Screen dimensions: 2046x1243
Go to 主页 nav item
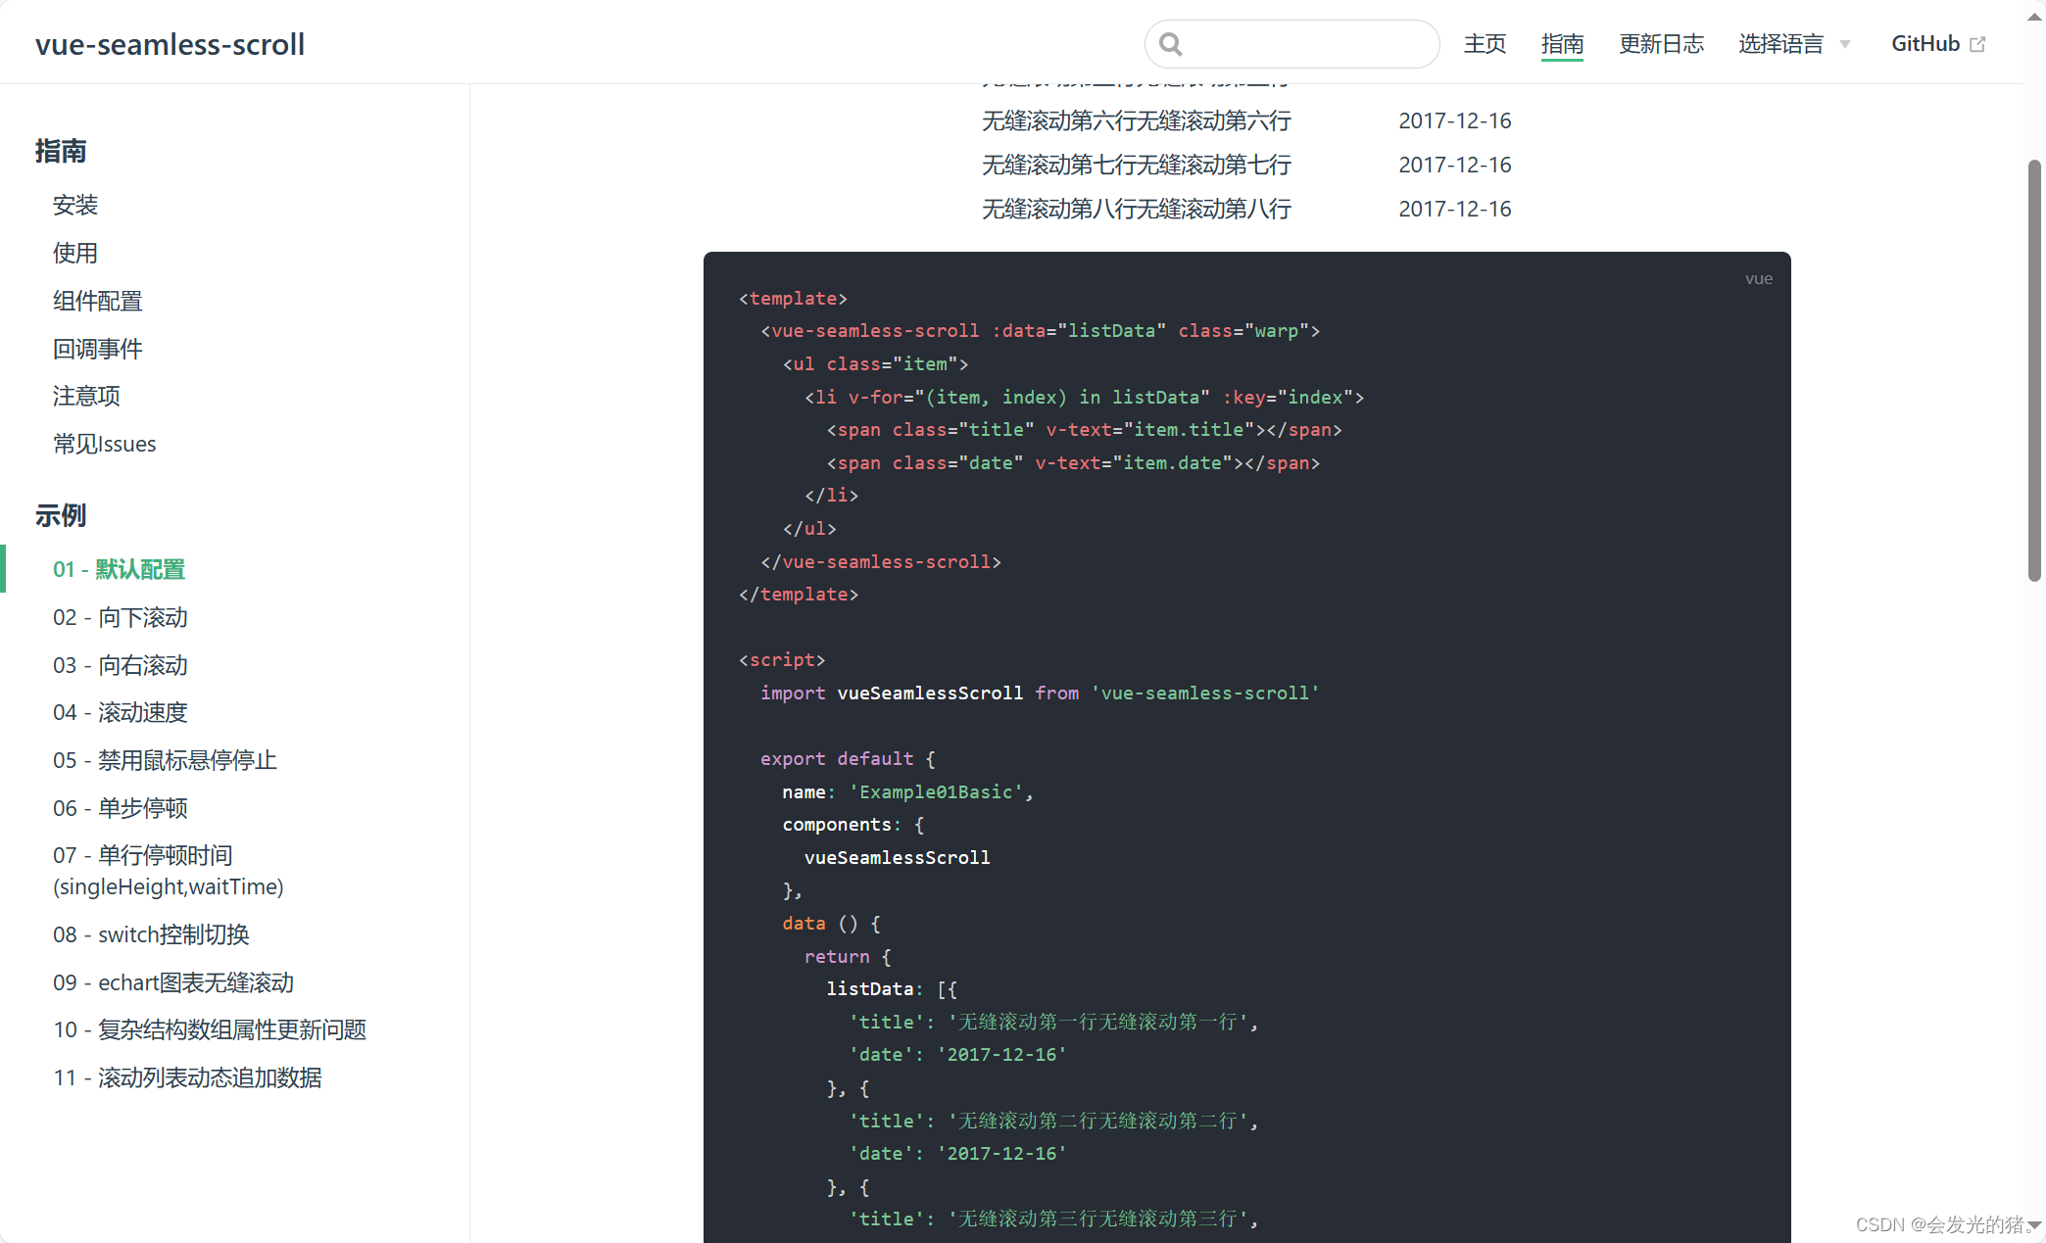[1485, 44]
